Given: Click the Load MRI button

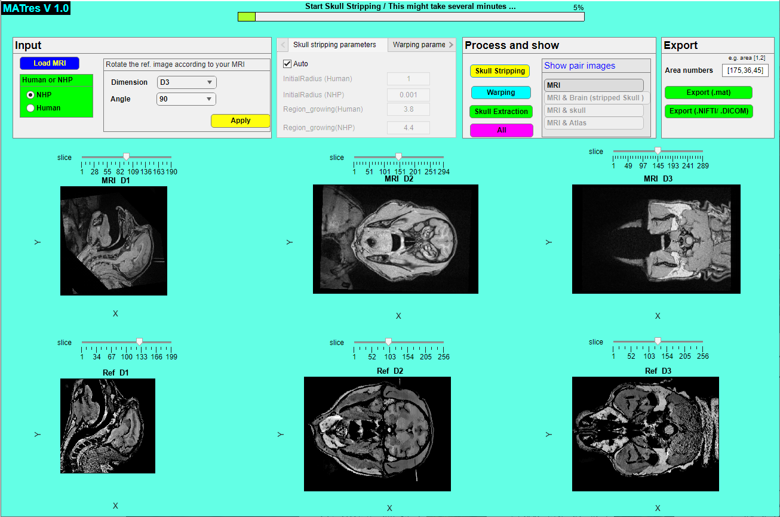Looking at the screenshot, I should click(x=50, y=63).
